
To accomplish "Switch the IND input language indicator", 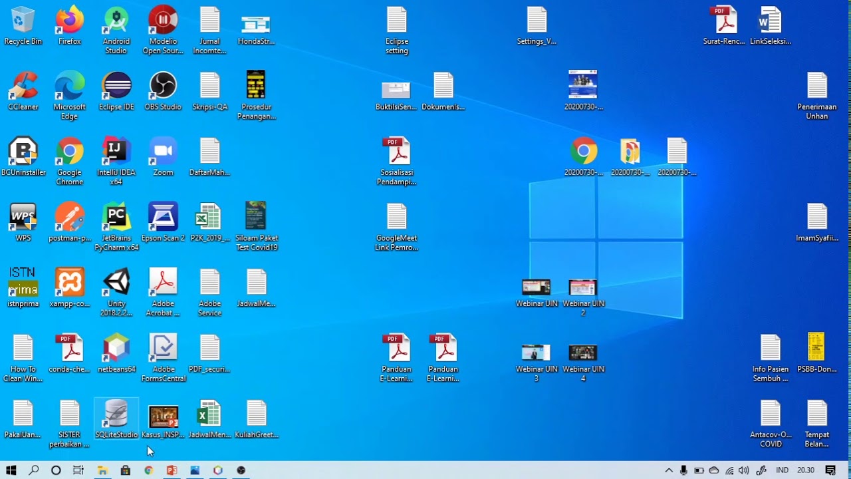I will coord(783,470).
